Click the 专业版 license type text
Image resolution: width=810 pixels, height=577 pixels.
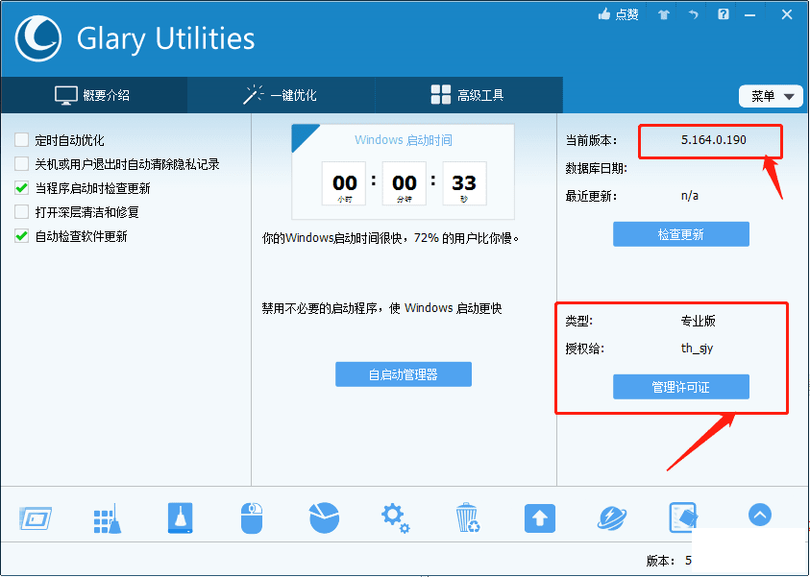(x=698, y=321)
